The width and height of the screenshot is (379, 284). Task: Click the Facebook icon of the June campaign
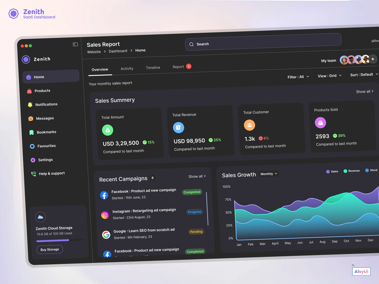104,195
